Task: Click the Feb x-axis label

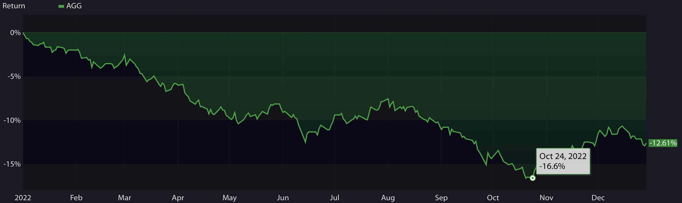Action: click(x=76, y=198)
